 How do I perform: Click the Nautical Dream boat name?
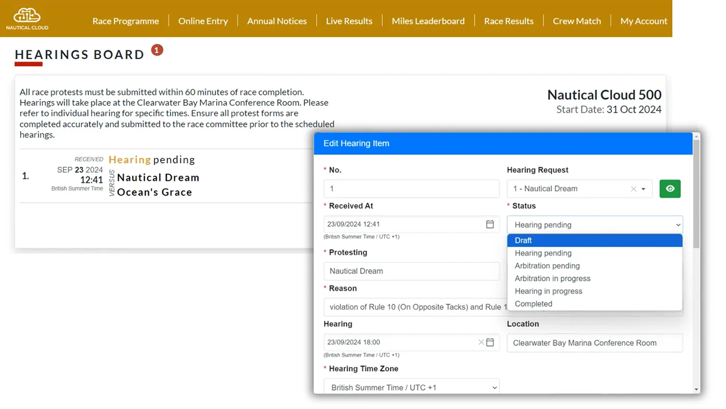158,178
